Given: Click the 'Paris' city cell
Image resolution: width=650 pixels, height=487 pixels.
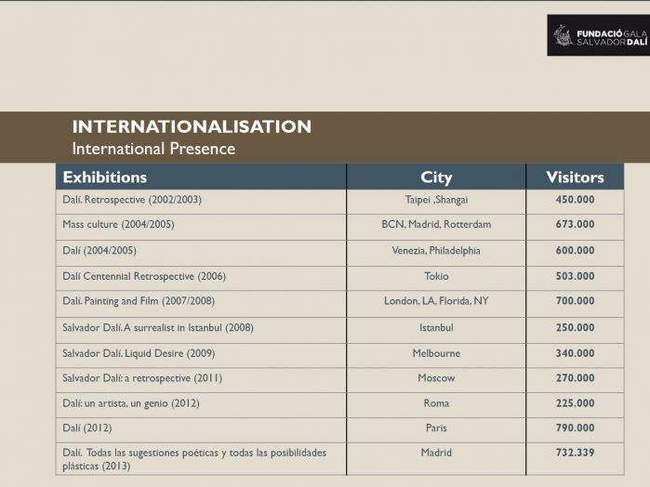Looking at the screenshot, I should tap(436, 429).
